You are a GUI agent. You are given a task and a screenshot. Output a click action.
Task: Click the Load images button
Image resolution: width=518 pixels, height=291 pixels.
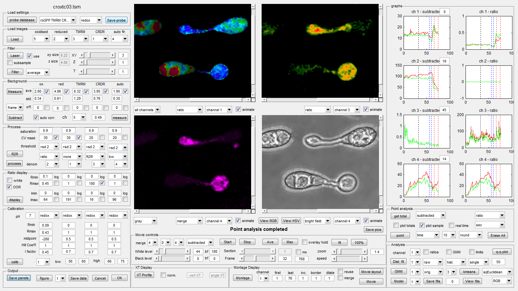coord(15,39)
